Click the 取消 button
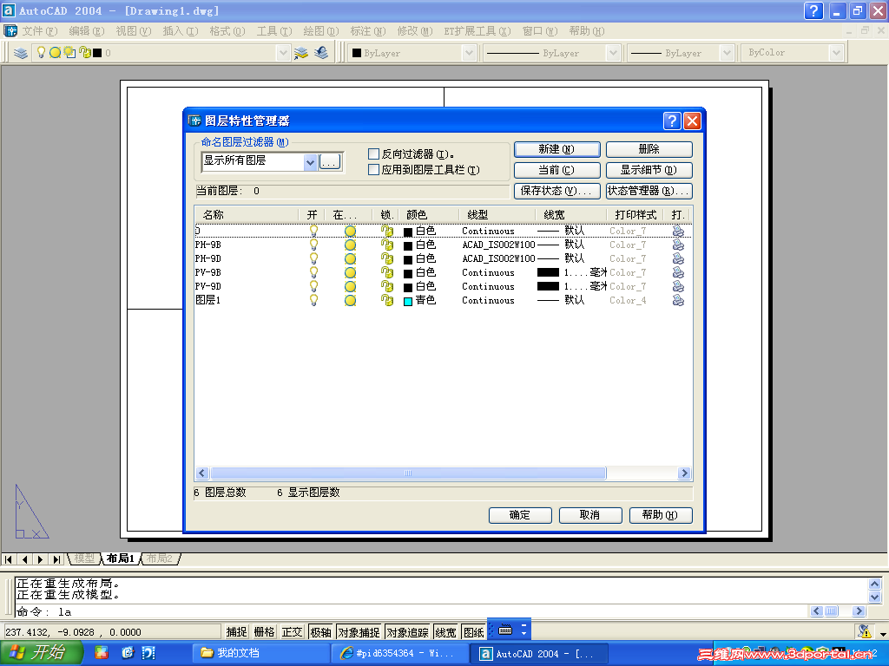 click(590, 515)
